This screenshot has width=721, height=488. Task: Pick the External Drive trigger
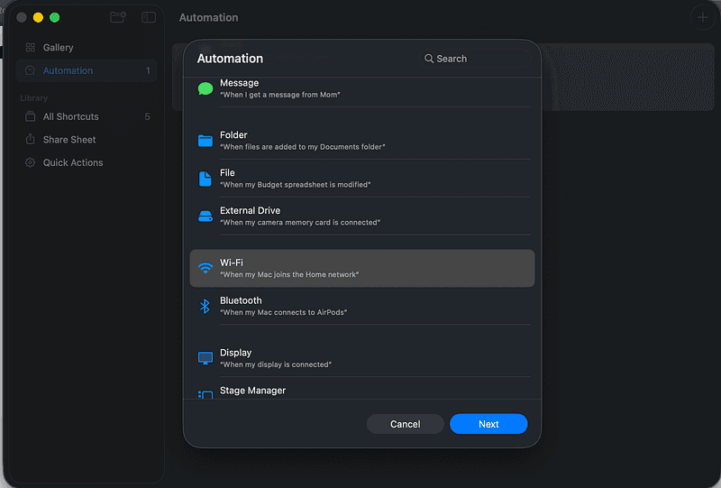362,216
